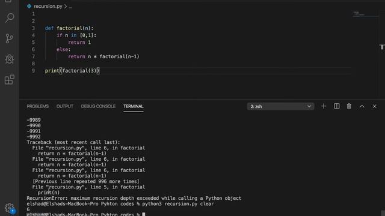The height and width of the screenshot is (216, 385).
Task: Create a new terminal with plus icon
Action: tap(324, 106)
